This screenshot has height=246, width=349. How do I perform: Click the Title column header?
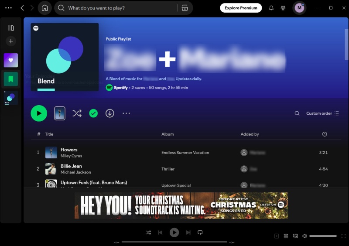coord(49,134)
